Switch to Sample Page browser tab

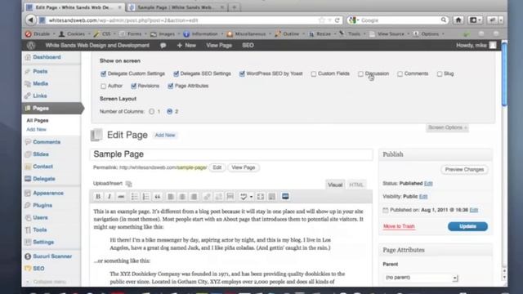click(177, 7)
